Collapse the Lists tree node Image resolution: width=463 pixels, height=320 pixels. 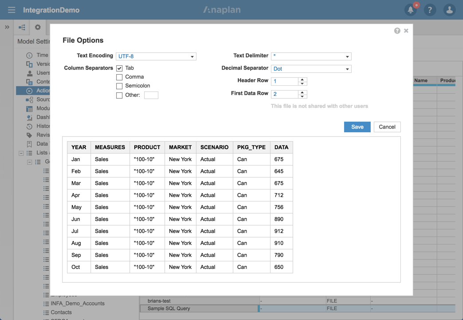[x=21, y=153]
